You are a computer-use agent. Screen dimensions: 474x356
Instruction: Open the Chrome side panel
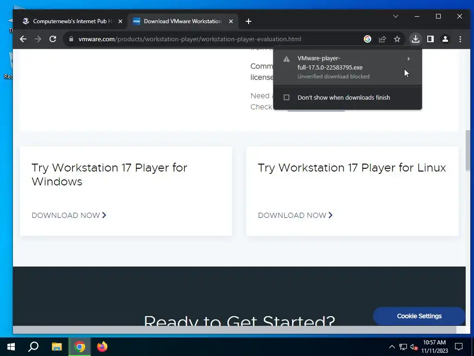coord(430,39)
